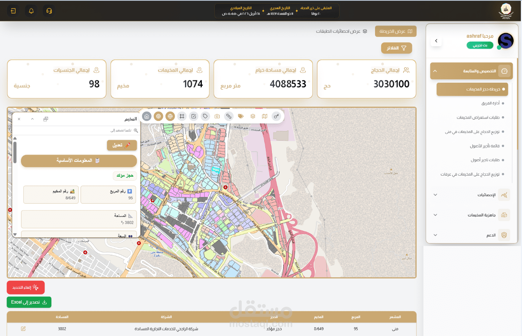Click the تكبير/تصغير إلى zoom-to action
The height and width of the screenshot is (336, 522).
click(124, 131)
